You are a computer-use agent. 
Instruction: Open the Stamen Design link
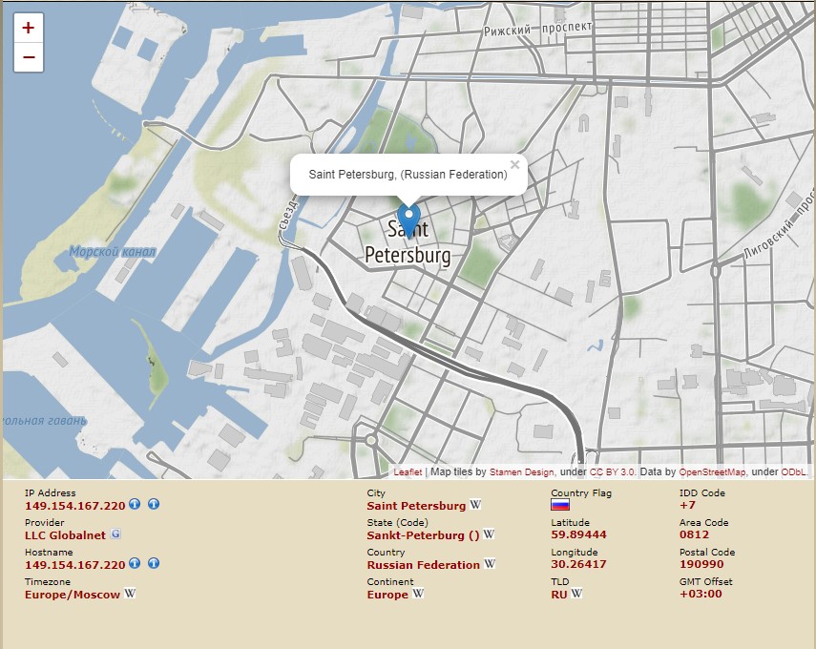pos(521,471)
